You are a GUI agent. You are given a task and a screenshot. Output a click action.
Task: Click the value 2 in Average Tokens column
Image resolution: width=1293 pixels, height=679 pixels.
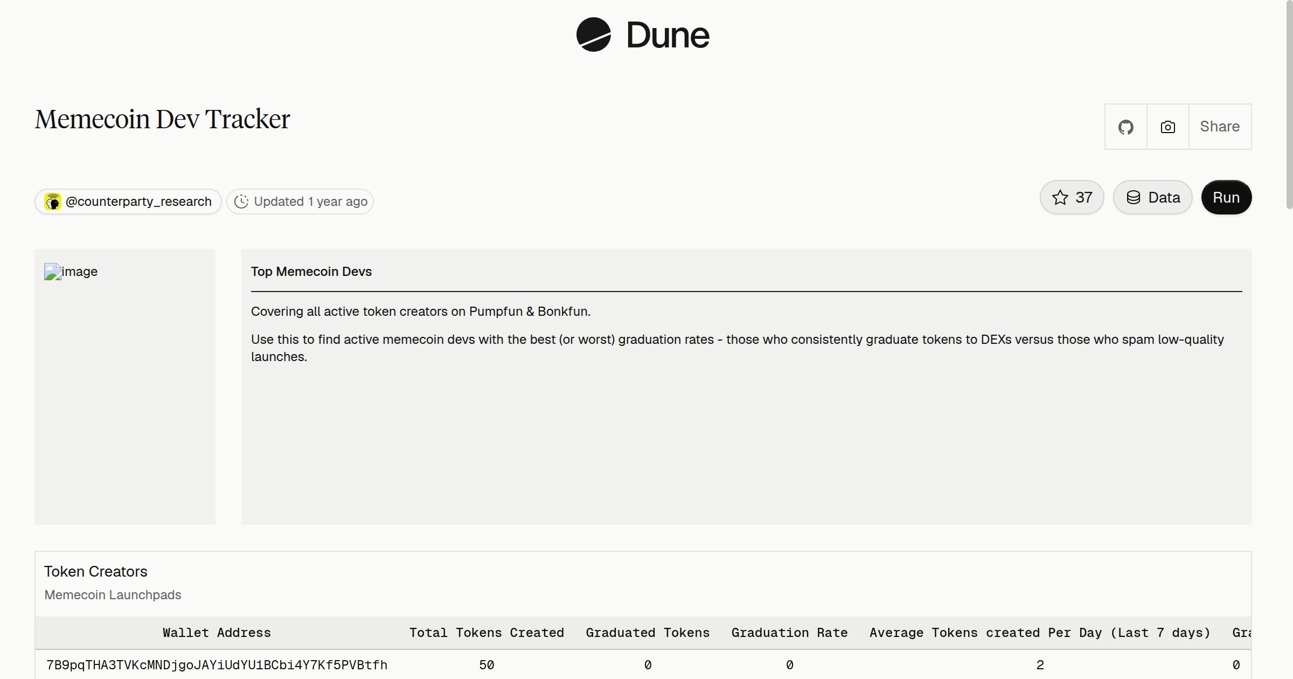pos(1040,665)
